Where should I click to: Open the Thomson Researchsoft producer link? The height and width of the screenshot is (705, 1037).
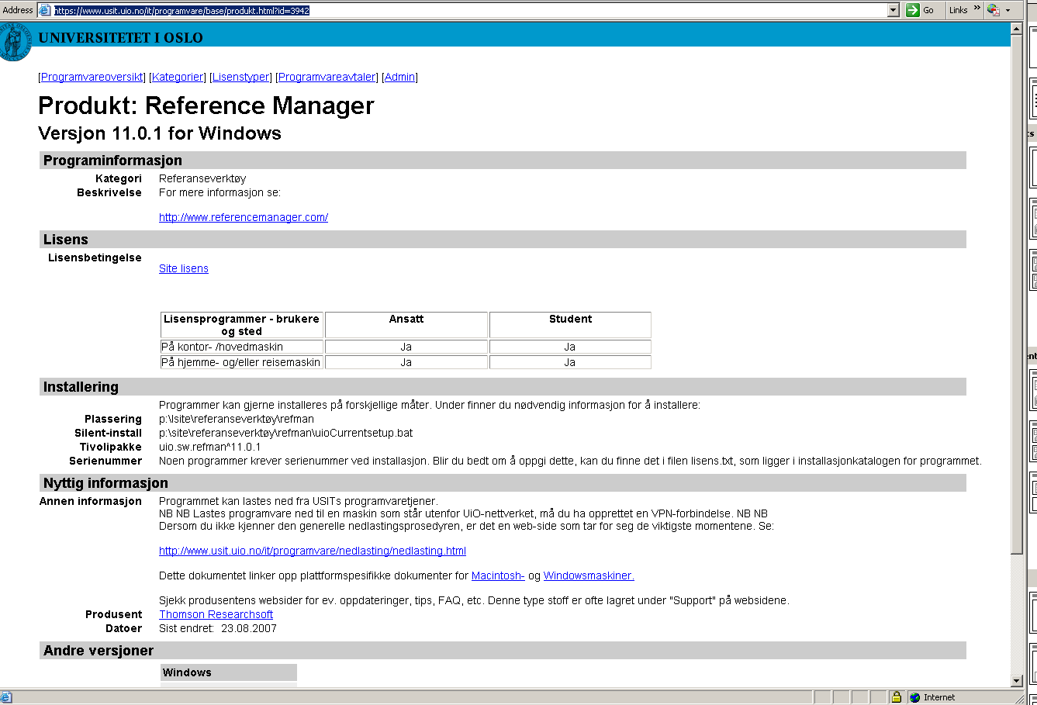tap(216, 614)
